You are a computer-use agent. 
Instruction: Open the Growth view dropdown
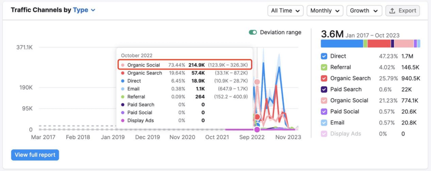click(364, 11)
